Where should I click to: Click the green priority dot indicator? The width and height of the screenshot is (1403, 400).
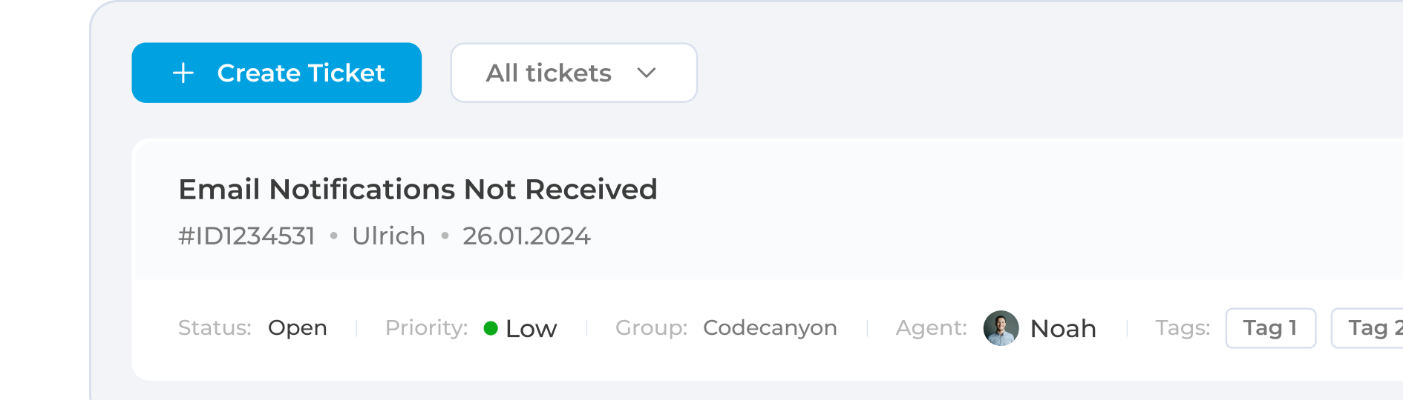pos(491,328)
